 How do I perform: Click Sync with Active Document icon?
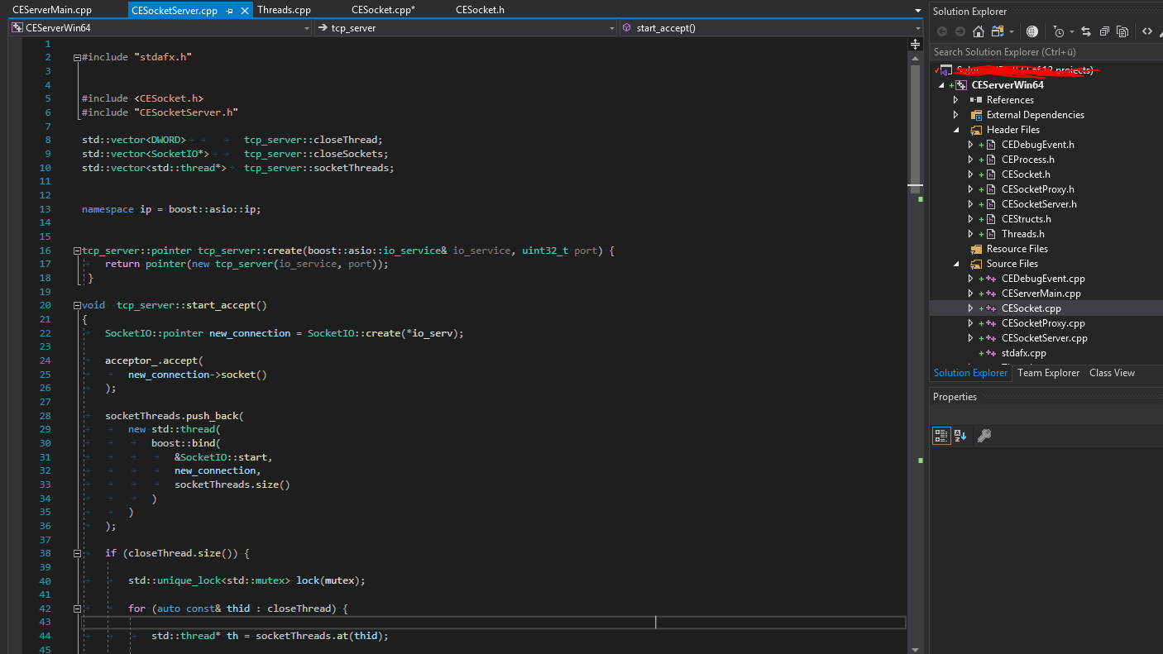(x=1086, y=31)
